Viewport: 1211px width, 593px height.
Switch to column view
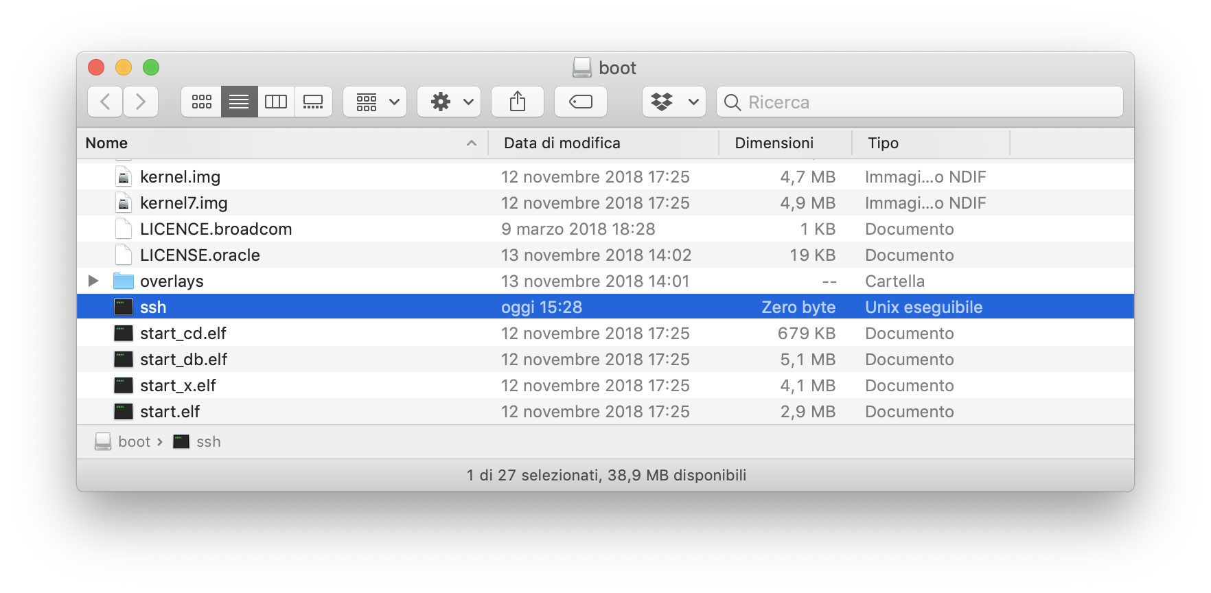276,102
